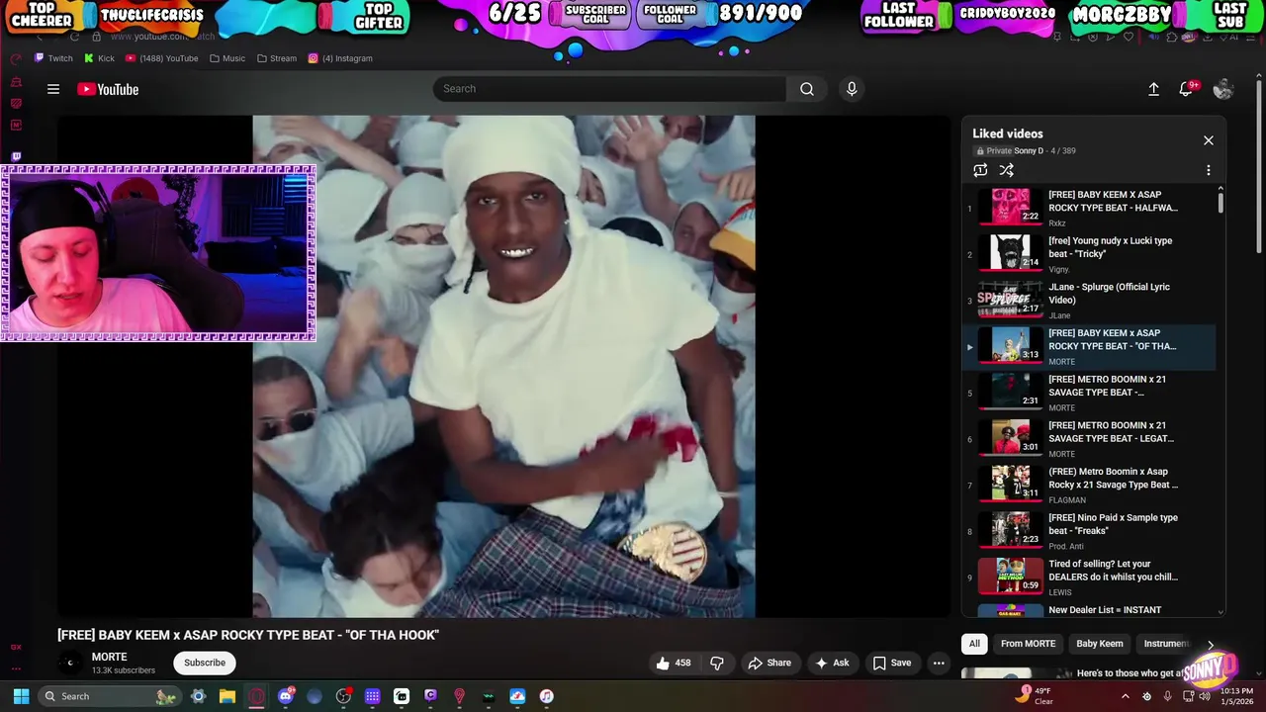This screenshot has height=712, width=1266.
Task: Click the taskbar Search box
Action: tap(109, 696)
